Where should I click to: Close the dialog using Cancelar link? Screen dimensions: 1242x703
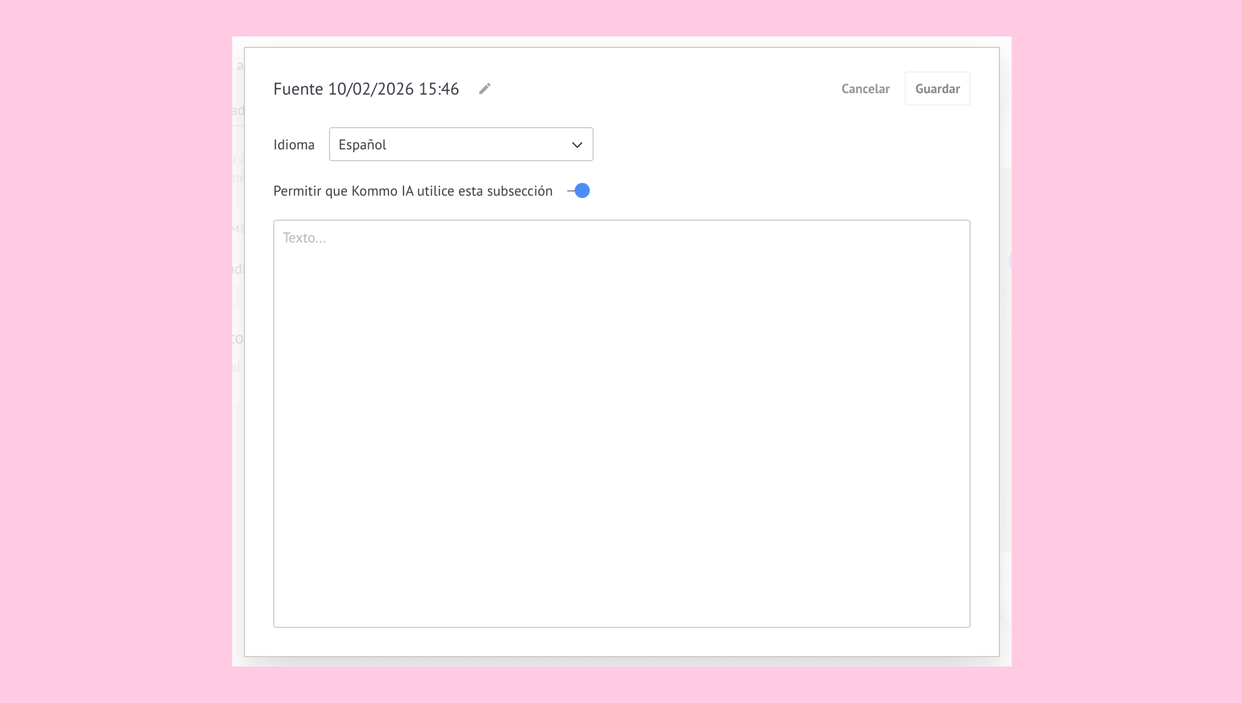click(x=865, y=89)
